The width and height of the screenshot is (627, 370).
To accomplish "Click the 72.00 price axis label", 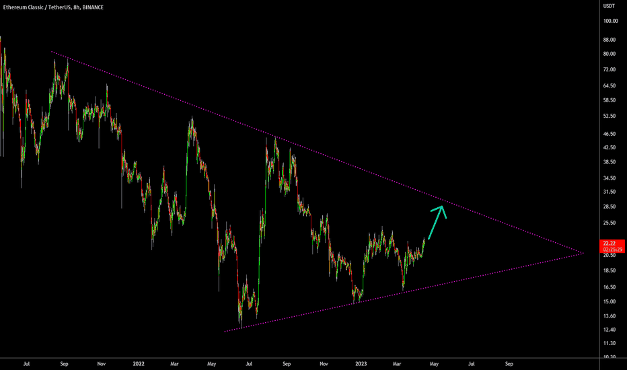I will coord(610,69).
